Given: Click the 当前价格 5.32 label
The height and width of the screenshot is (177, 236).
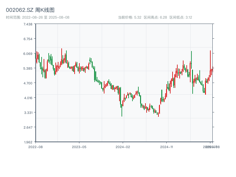Looking at the screenshot, I should (130, 17).
